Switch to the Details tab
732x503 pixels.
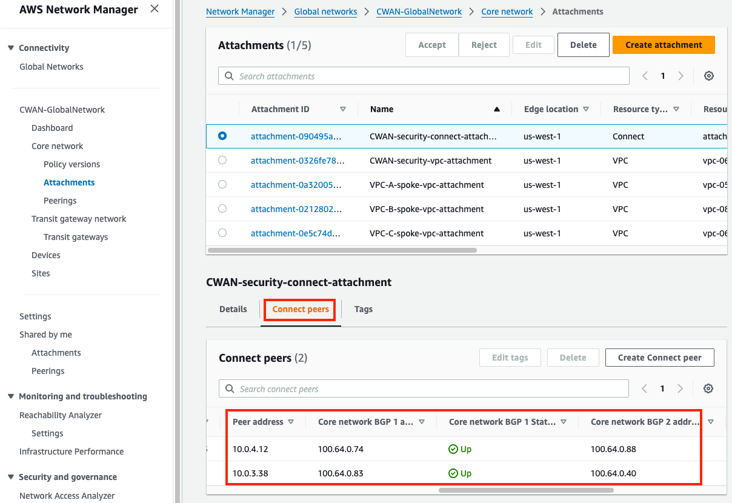(233, 309)
